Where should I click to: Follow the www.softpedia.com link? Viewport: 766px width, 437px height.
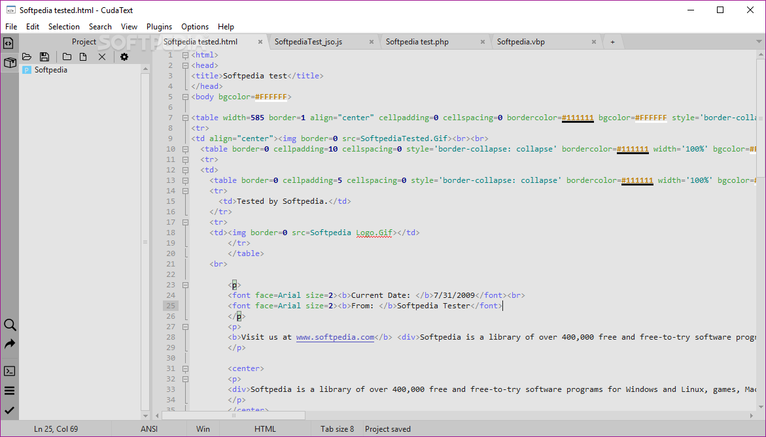tap(335, 337)
